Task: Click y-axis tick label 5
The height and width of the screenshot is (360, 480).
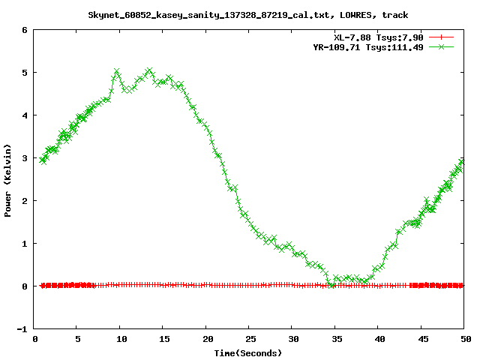Action: tap(25, 73)
